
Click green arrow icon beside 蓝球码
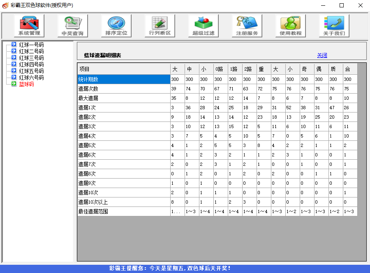pos(14,84)
